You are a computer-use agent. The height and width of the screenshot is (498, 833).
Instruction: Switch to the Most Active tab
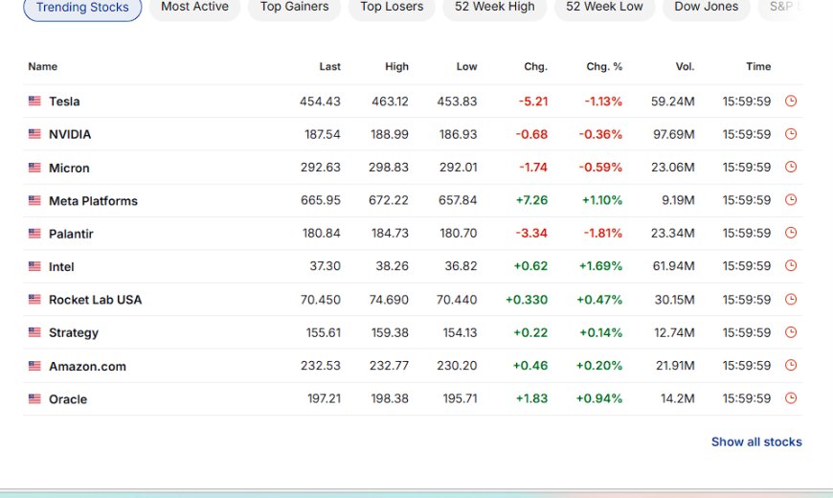click(195, 7)
